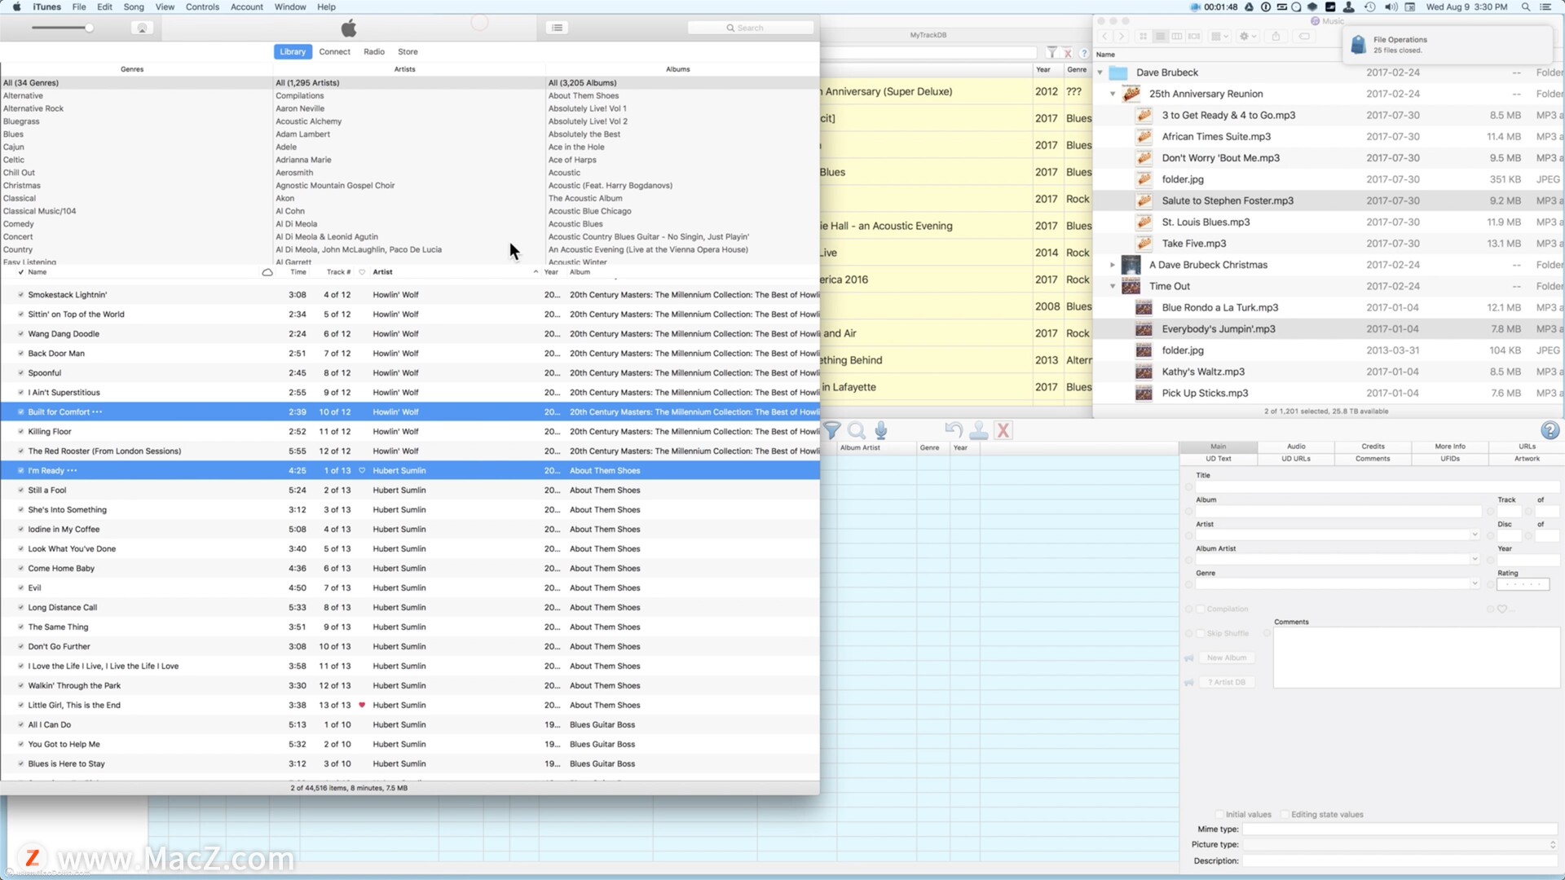Screen dimensions: 1565x880
Task: Click the small help icon beside MyTrackDB search field
Action: (1083, 53)
